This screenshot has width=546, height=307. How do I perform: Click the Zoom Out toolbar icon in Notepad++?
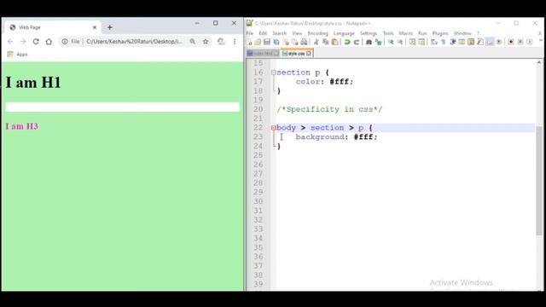(x=400, y=42)
